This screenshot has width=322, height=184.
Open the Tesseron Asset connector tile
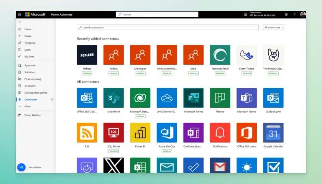coord(220,55)
